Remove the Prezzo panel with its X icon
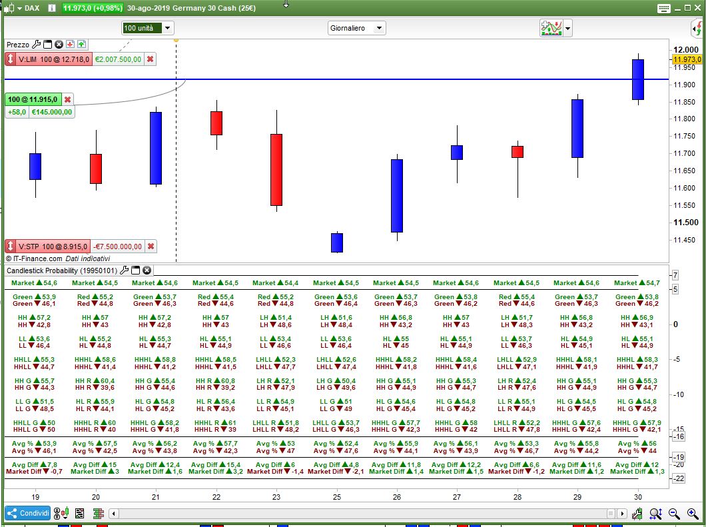The height and width of the screenshot is (527, 706). click(59, 44)
